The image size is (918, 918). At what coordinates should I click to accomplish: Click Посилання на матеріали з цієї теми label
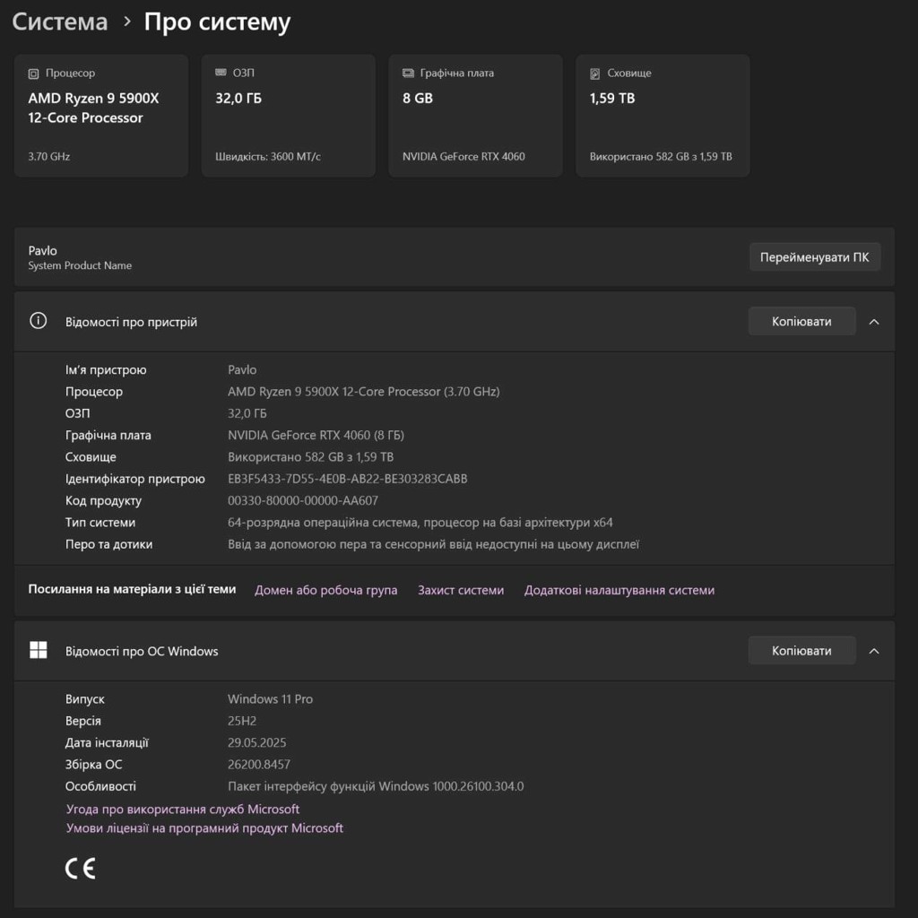pos(133,590)
